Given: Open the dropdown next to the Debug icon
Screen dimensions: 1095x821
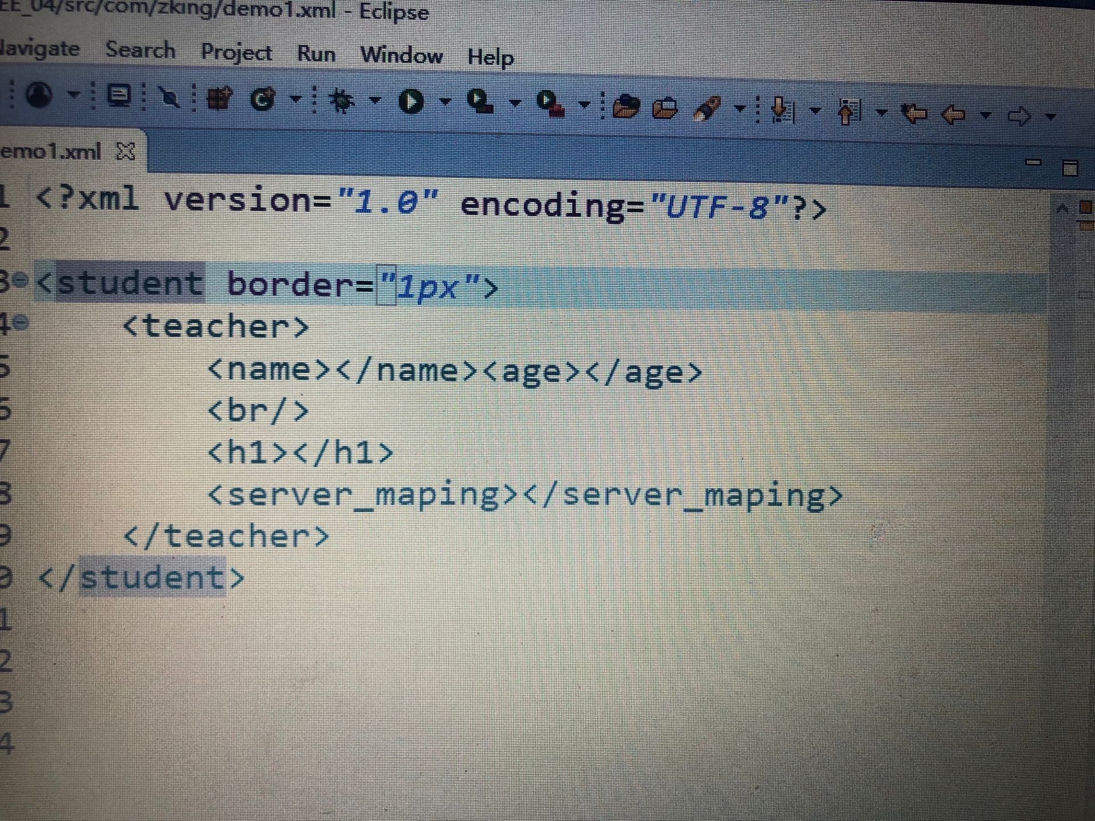Looking at the screenshot, I should click(x=375, y=101).
